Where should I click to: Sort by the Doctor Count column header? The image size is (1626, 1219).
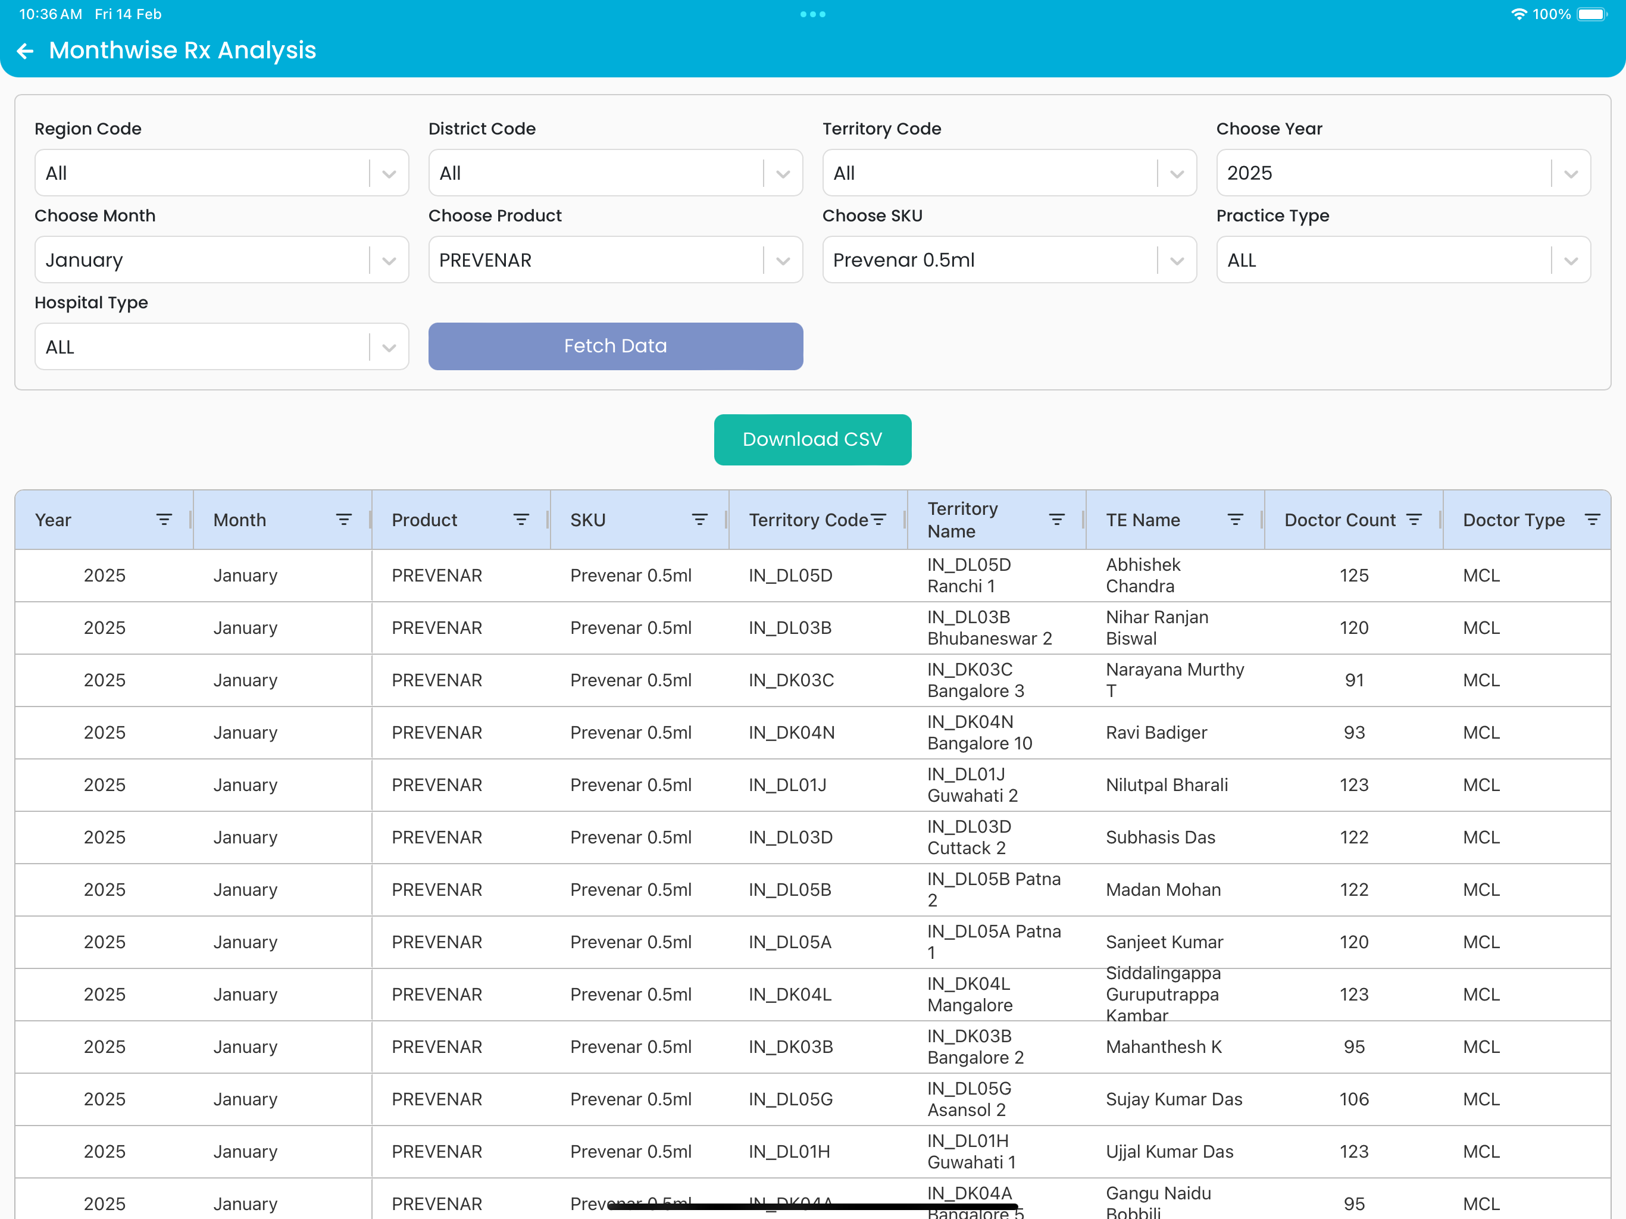pyautogui.click(x=1339, y=520)
